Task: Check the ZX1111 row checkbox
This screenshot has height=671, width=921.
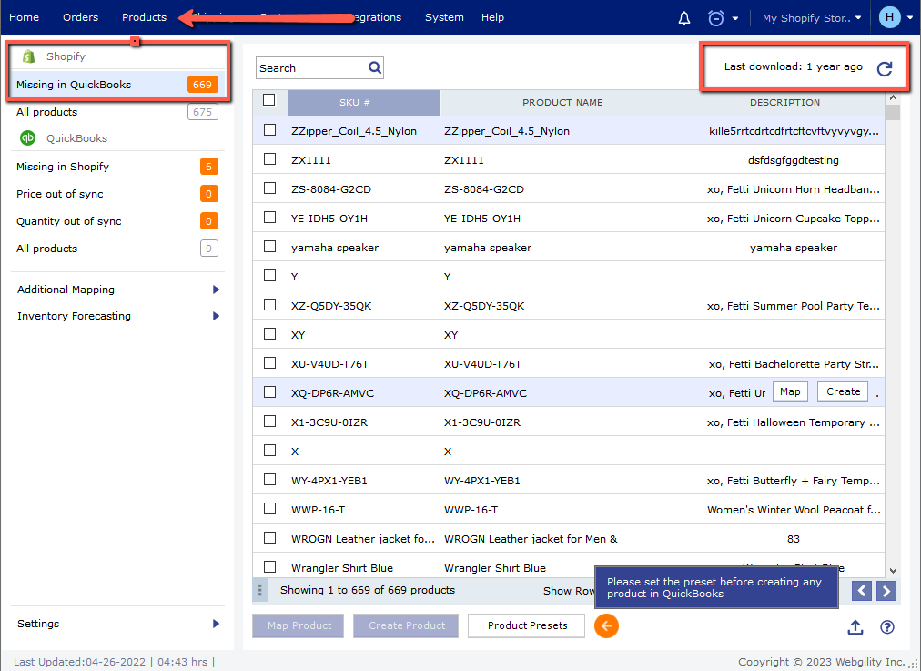Action: [269, 158]
